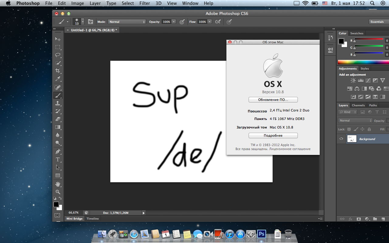Select the Horizontal Type tool
The height and width of the screenshot is (243, 389).
pos(57,159)
